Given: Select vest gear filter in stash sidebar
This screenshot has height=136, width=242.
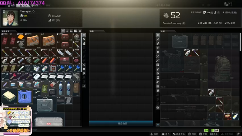Looking at the screenshot, I should (158, 78).
